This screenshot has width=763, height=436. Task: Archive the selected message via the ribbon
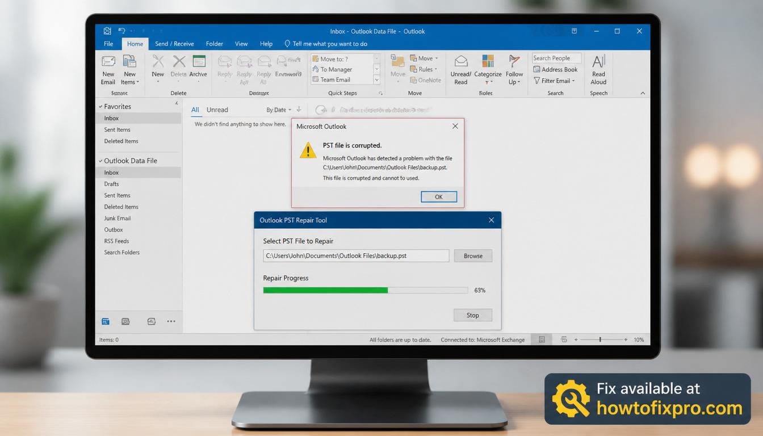coord(198,66)
